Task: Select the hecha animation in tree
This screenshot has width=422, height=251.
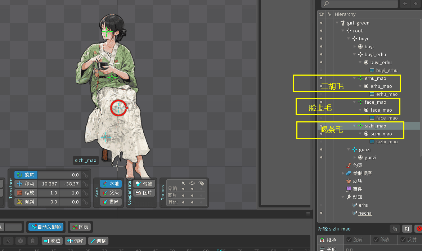Action: pyautogui.click(x=365, y=213)
